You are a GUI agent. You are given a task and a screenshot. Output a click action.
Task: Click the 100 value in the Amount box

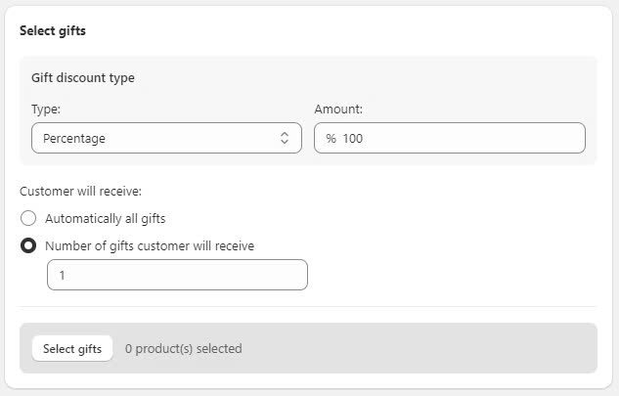click(x=353, y=139)
